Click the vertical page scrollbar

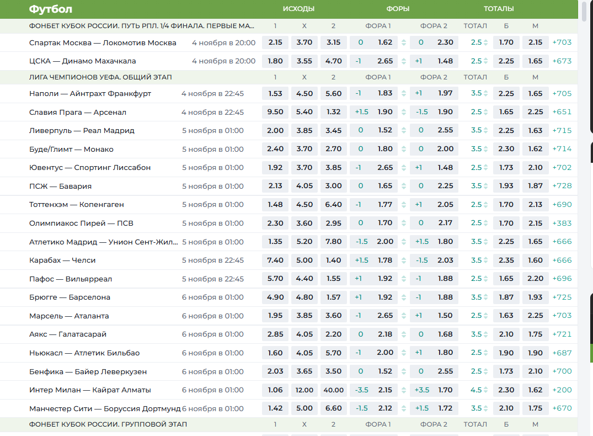click(x=584, y=11)
